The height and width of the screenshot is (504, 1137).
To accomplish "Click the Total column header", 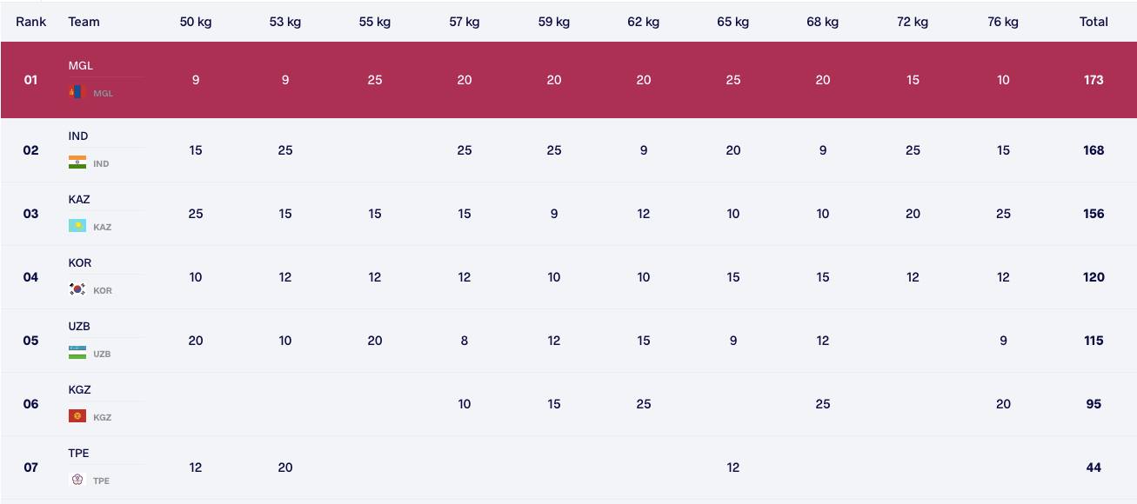I will point(1094,22).
